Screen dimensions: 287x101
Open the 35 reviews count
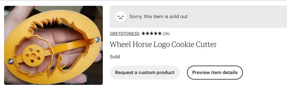[166, 34]
